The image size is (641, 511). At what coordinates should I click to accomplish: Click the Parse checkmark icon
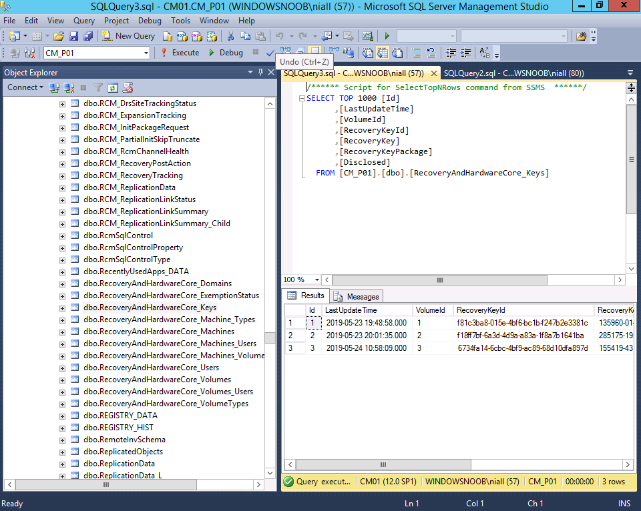pos(270,53)
